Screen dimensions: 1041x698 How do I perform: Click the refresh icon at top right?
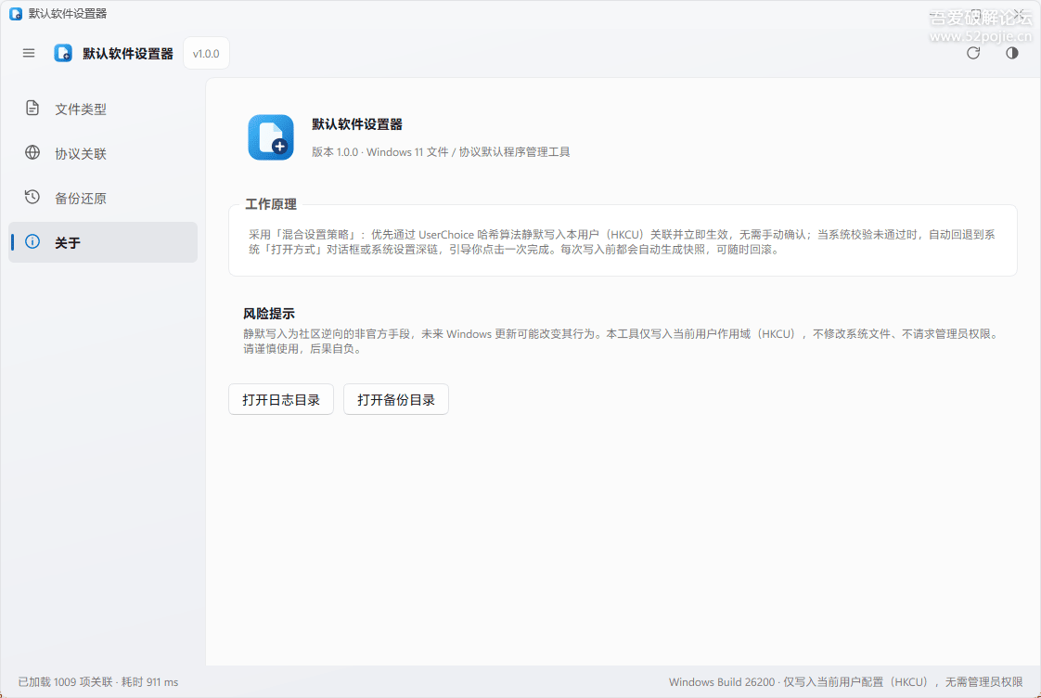coord(973,53)
